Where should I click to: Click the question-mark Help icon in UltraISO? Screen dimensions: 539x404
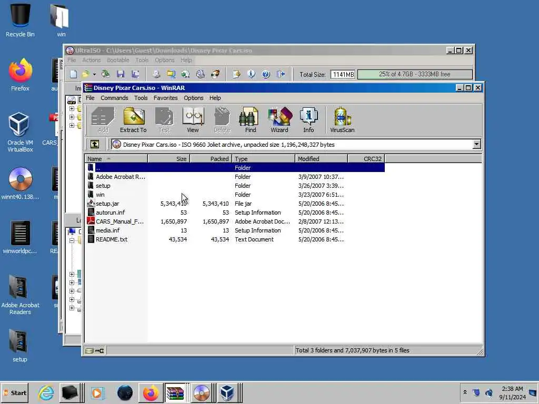pyautogui.click(x=266, y=74)
